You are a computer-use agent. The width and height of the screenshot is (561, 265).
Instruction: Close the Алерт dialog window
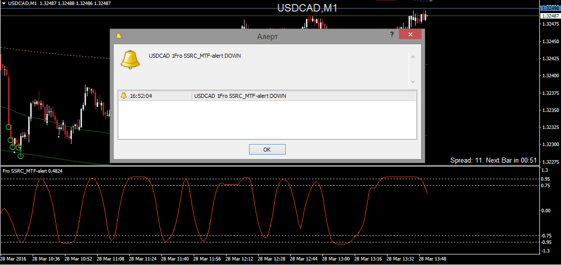410,34
